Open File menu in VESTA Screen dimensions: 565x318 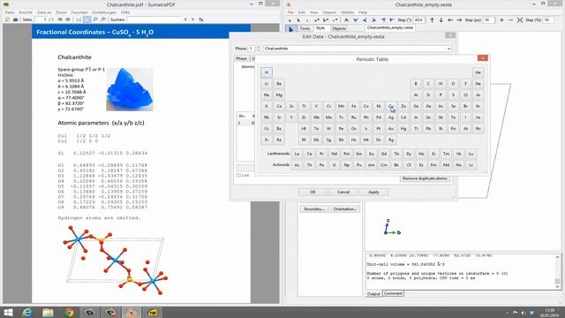click(290, 12)
